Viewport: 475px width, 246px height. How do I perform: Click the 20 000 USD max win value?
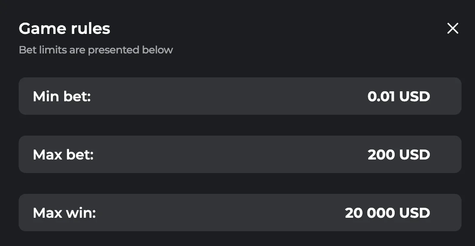tap(387, 213)
